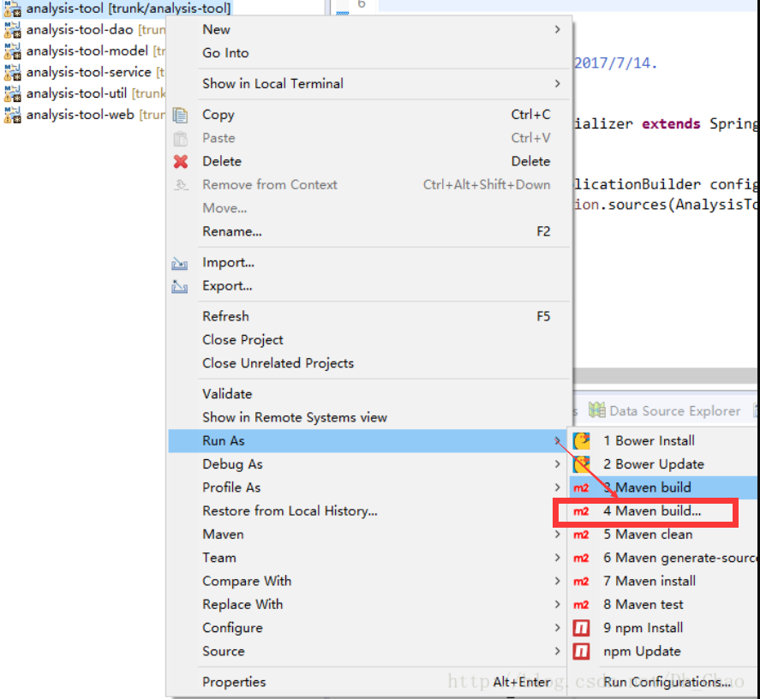
Task: Click the npm Install icon
Action: [581, 628]
